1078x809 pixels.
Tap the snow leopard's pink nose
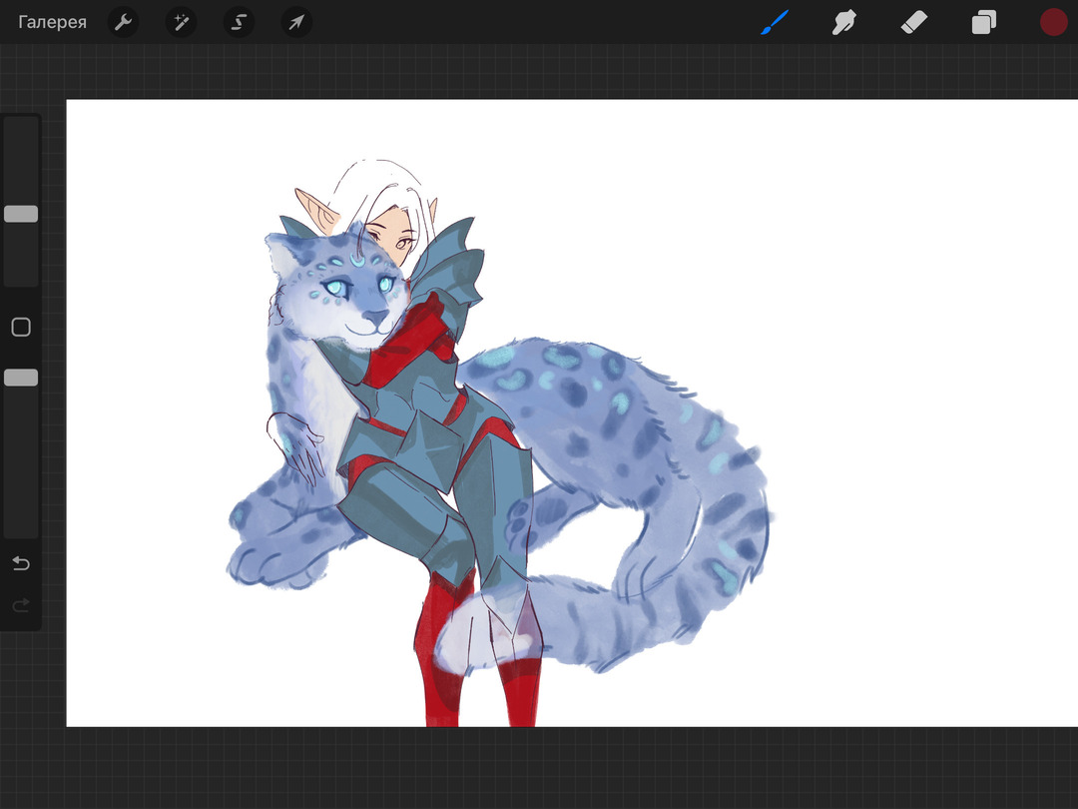click(x=374, y=319)
